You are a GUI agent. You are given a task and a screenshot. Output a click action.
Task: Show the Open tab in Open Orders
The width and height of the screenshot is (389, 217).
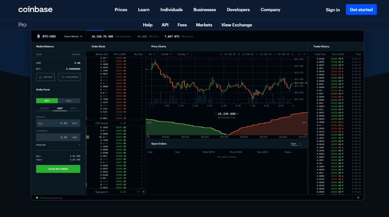pos(293,144)
